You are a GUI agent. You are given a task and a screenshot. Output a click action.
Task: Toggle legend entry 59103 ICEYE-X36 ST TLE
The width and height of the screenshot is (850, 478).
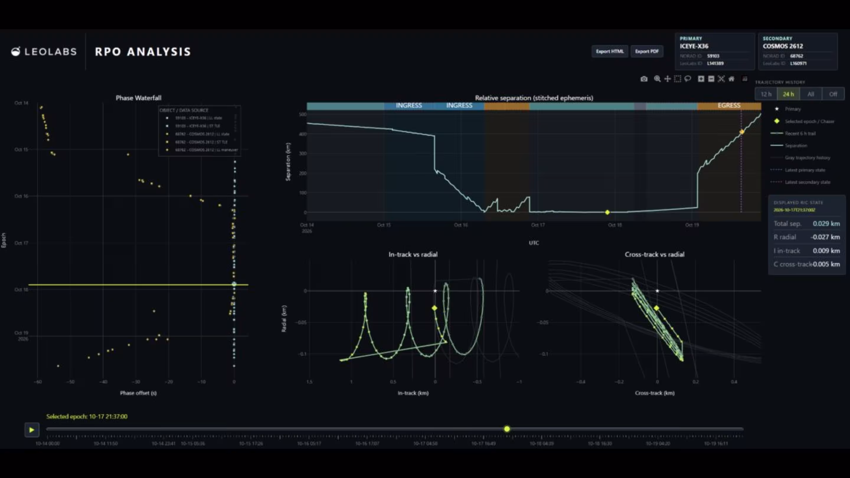click(193, 126)
